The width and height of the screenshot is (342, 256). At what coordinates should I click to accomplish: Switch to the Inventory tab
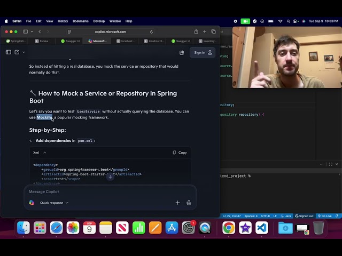[x=208, y=41]
